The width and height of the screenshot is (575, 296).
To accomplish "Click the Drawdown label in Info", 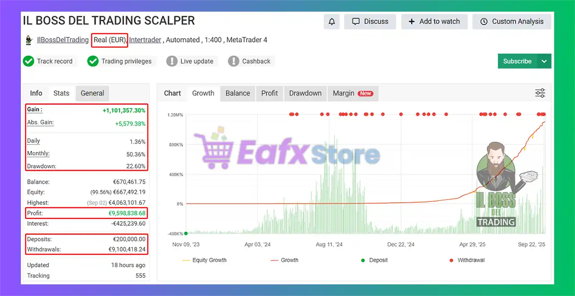I will [x=42, y=166].
